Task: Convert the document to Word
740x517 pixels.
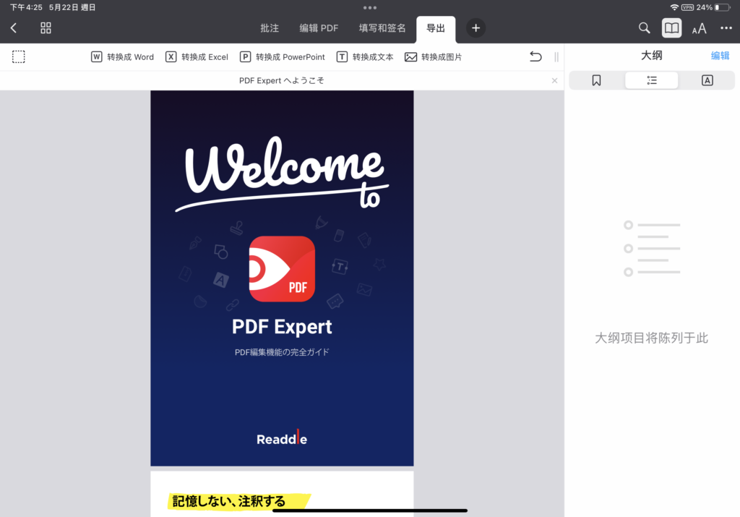Action: click(x=122, y=56)
